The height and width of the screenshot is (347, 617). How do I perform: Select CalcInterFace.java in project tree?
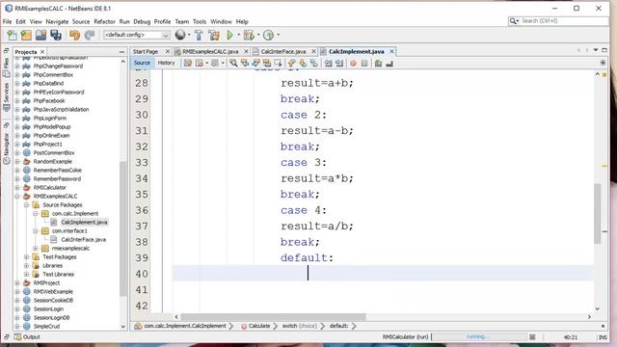click(x=84, y=240)
